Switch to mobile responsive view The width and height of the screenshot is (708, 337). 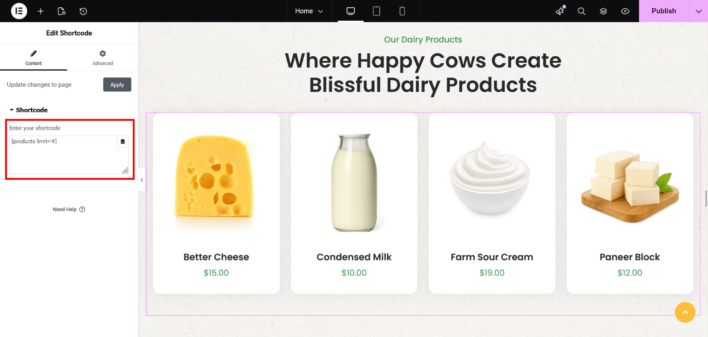point(402,11)
